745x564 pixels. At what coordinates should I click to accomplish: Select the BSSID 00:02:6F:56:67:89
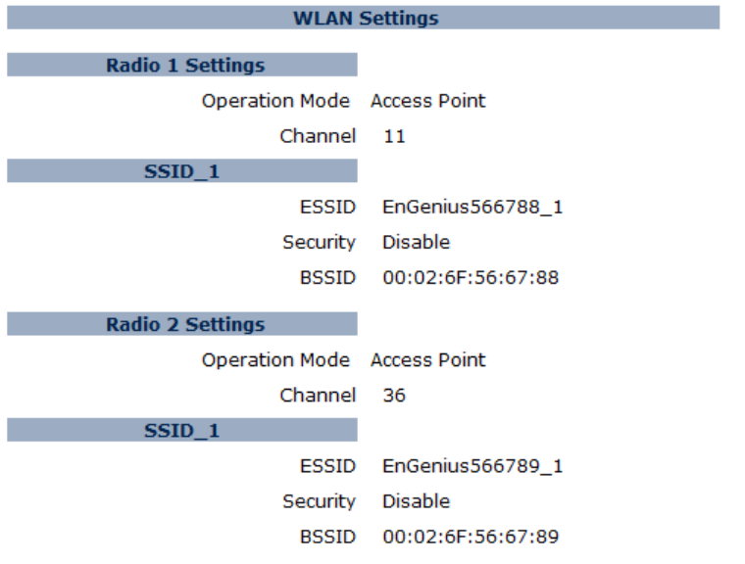click(x=471, y=536)
